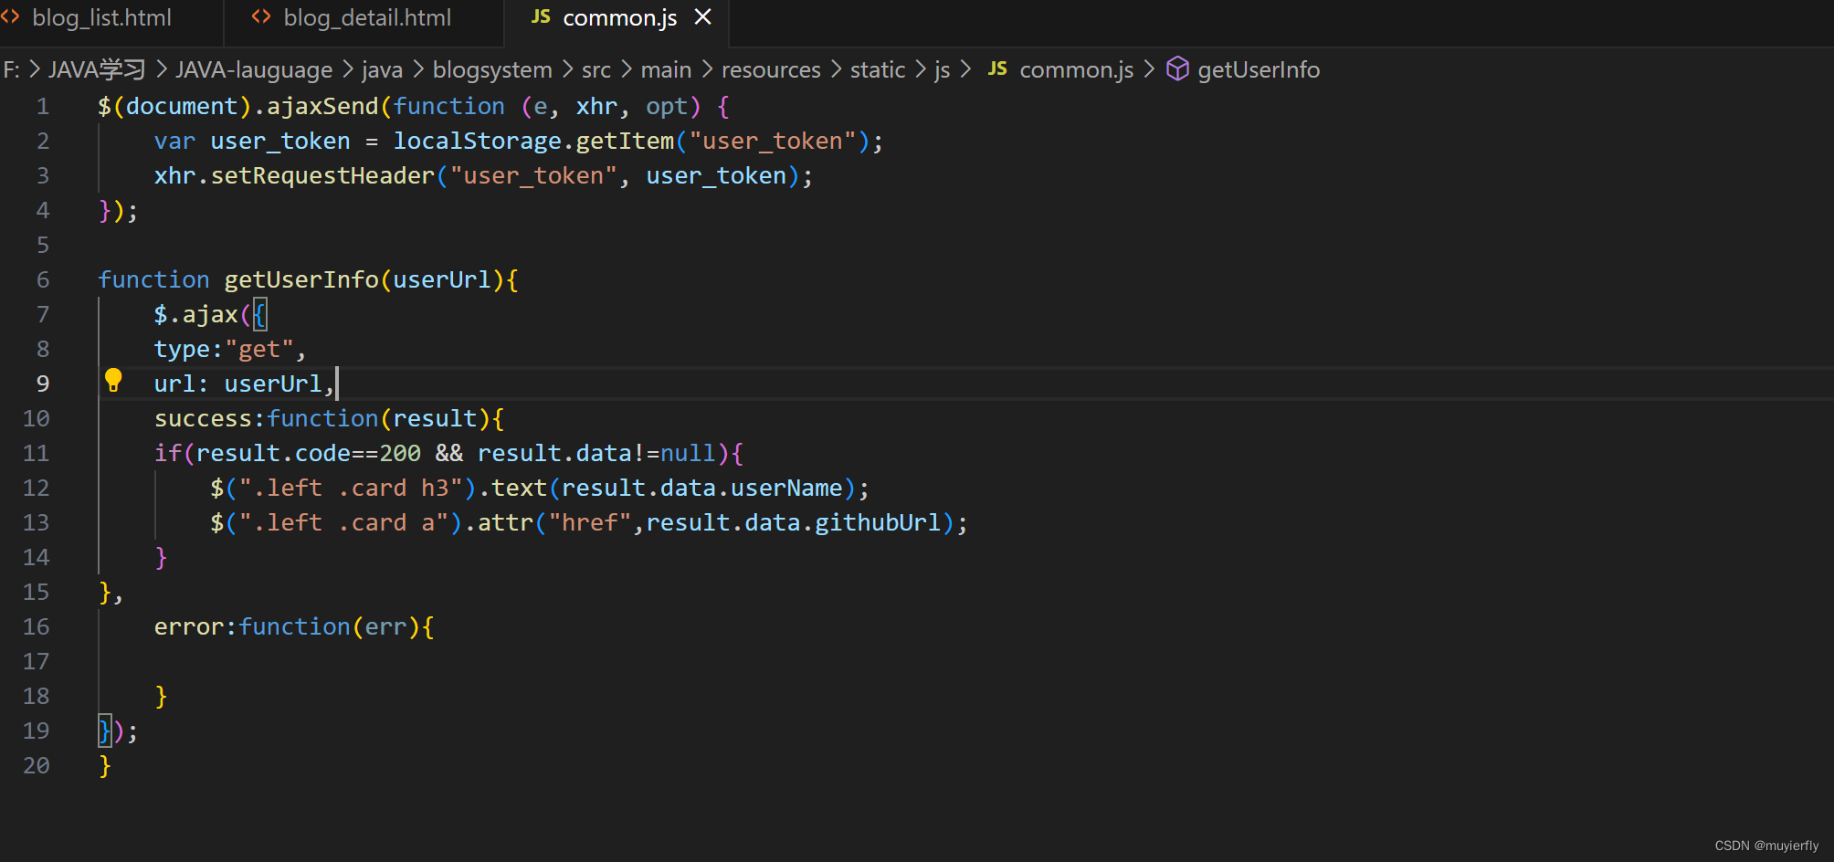Open the js breadcrumb folder
Viewport: 1834px width, 862px height.
[x=943, y=70]
